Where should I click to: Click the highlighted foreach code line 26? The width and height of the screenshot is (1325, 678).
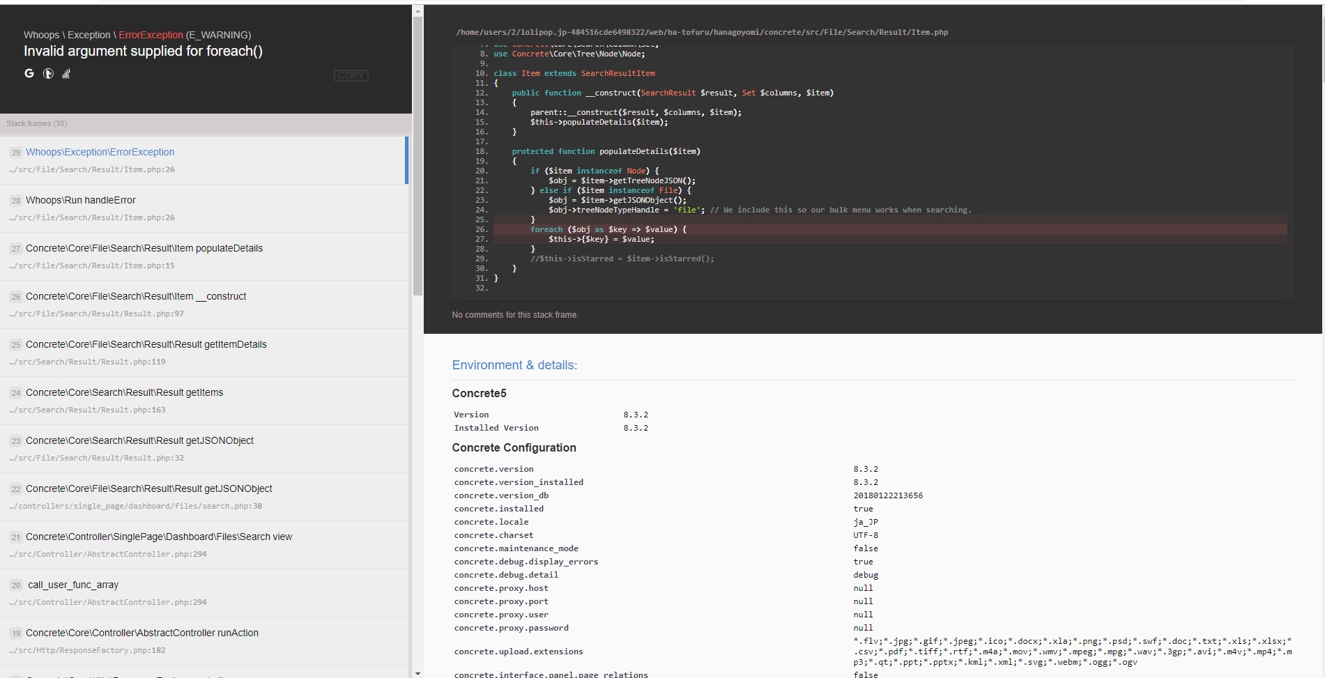890,229
